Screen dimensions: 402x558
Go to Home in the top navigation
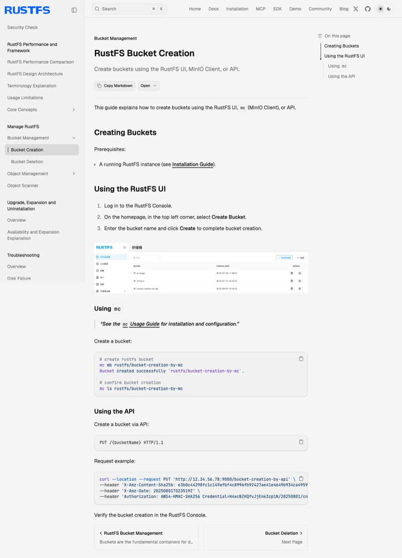(x=195, y=9)
